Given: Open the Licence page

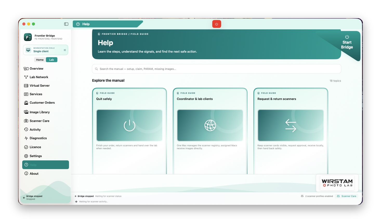Looking at the screenshot, I should (45, 147).
